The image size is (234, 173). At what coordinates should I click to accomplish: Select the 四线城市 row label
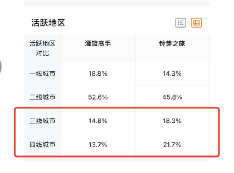[x=42, y=145]
